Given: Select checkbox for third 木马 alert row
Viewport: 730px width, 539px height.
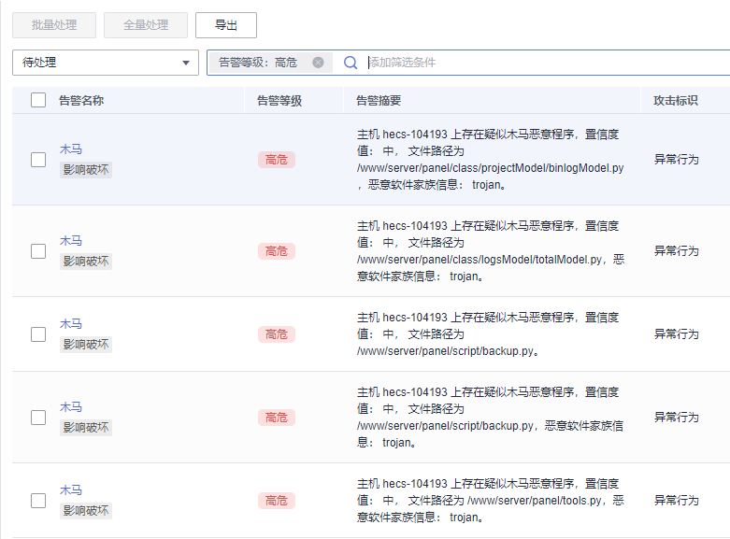Looking at the screenshot, I should coord(38,334).
